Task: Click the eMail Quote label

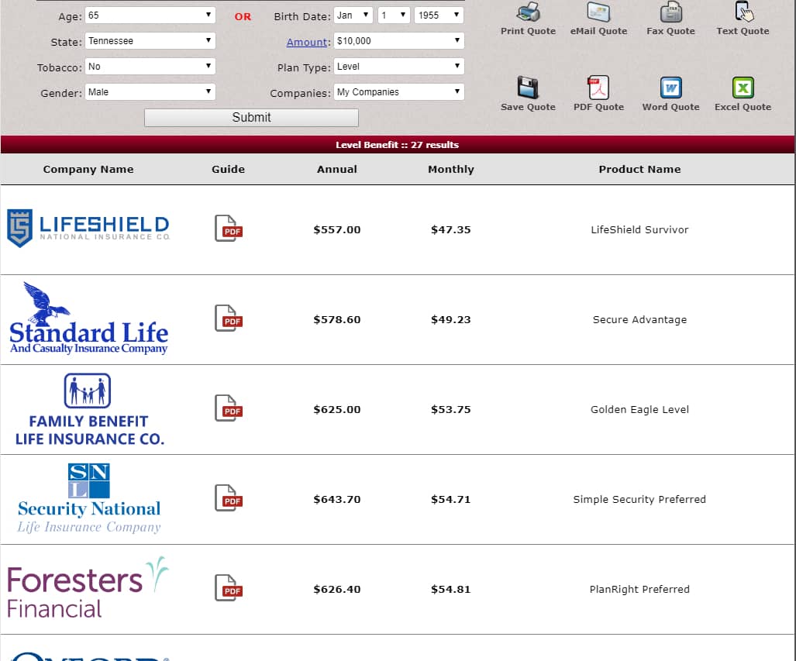Action: coord(598,31)
